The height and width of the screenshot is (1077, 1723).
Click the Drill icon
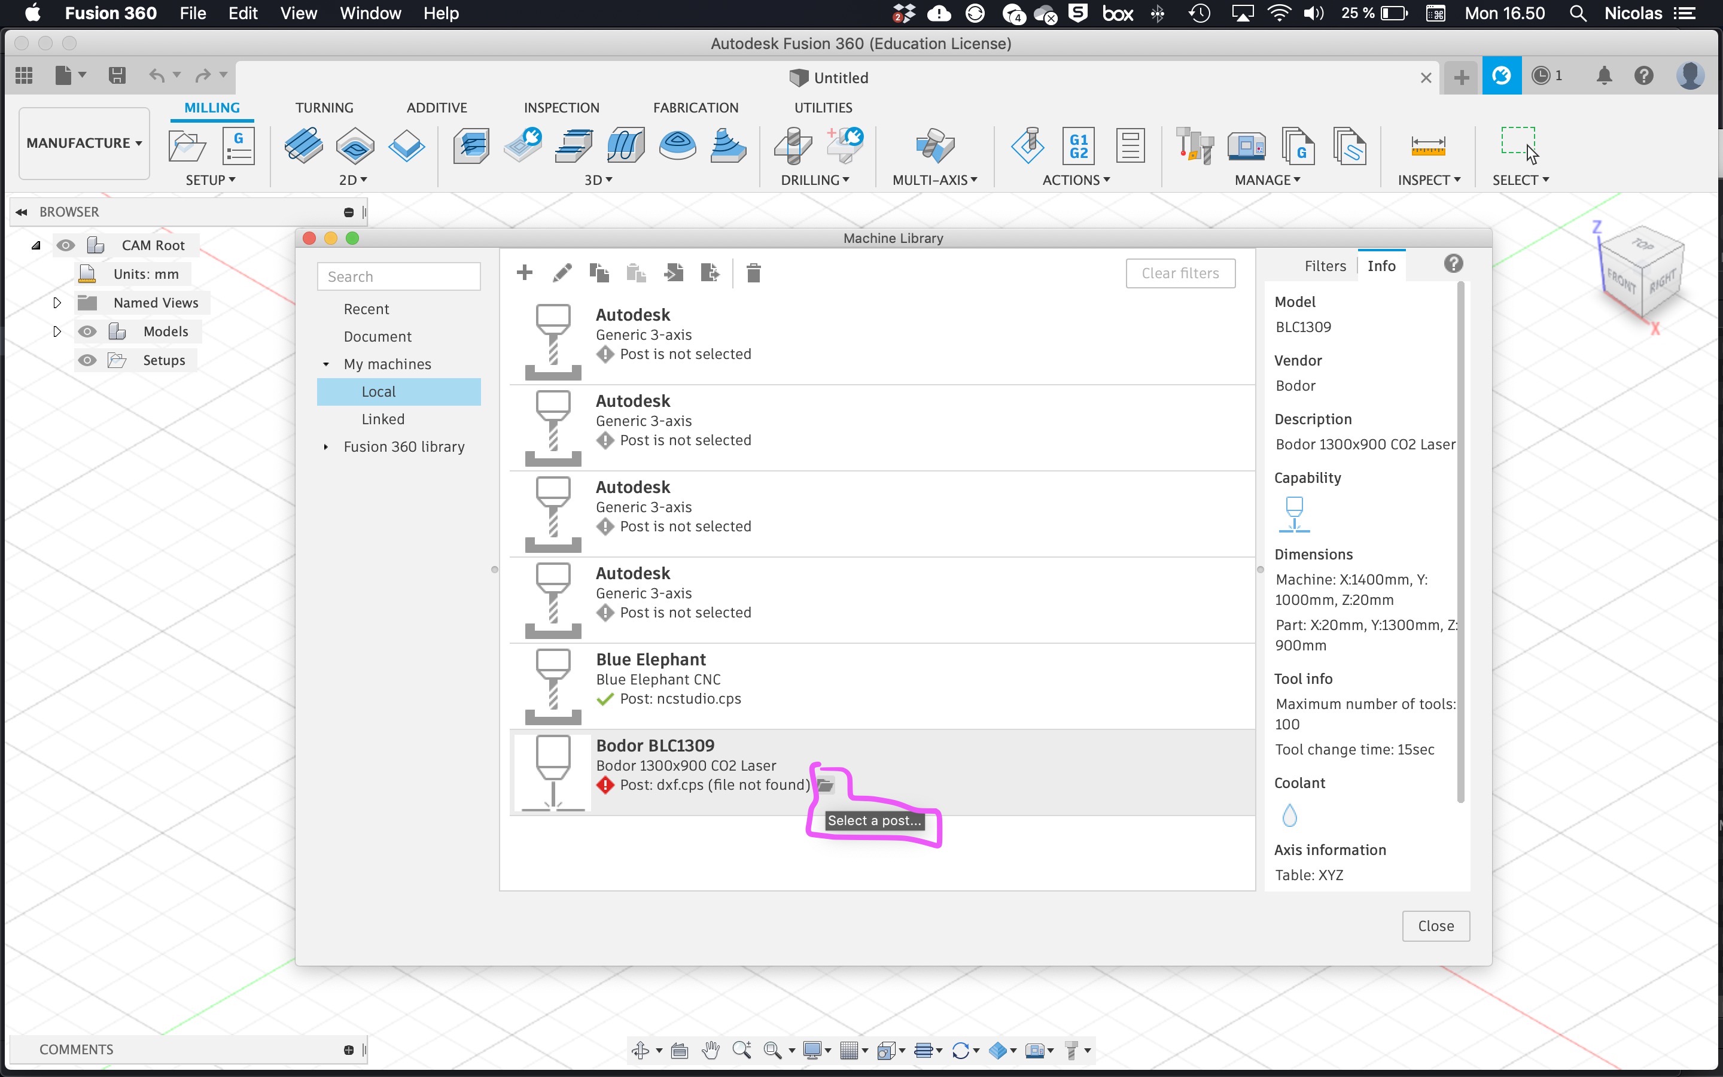tap(793, 146)
